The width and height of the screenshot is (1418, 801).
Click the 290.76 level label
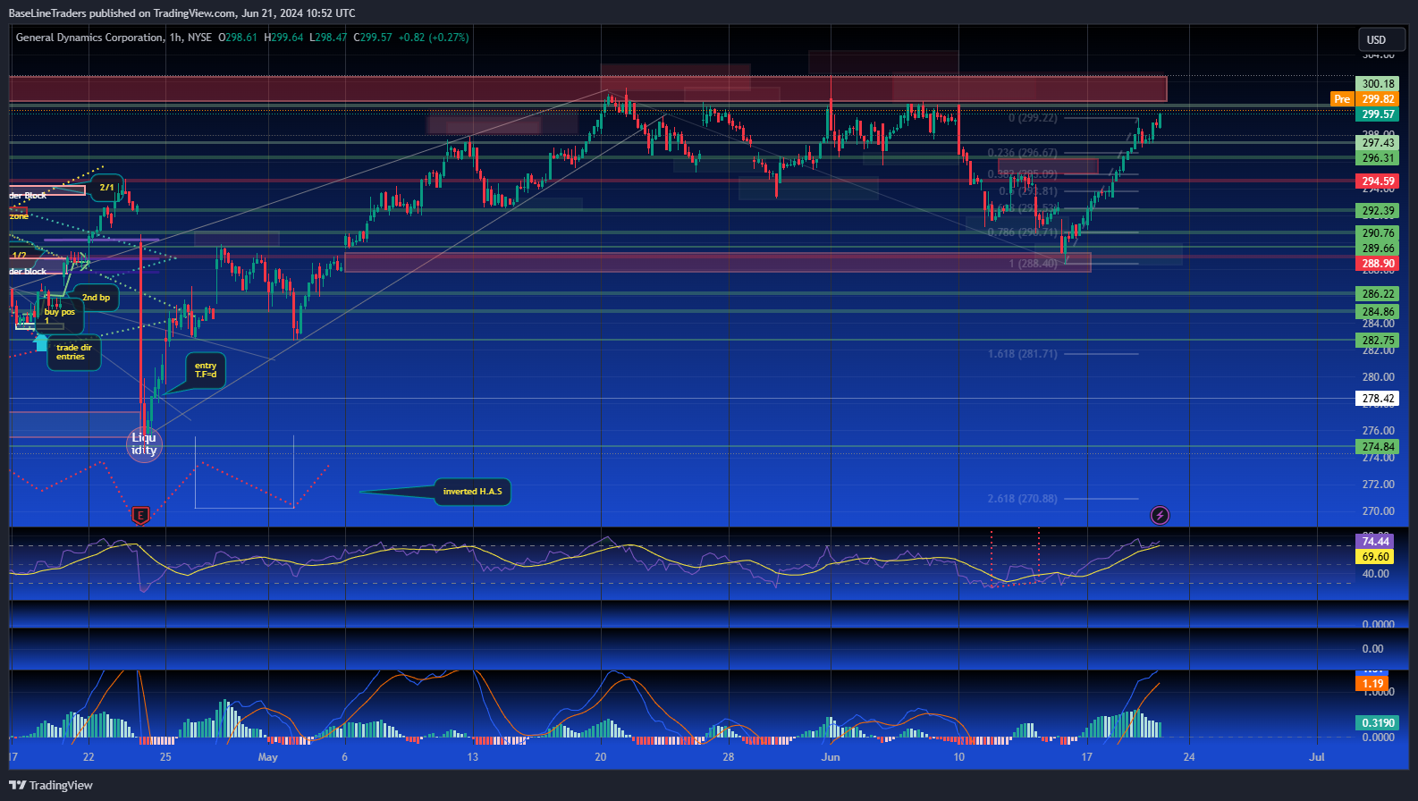coord(1378,233)
